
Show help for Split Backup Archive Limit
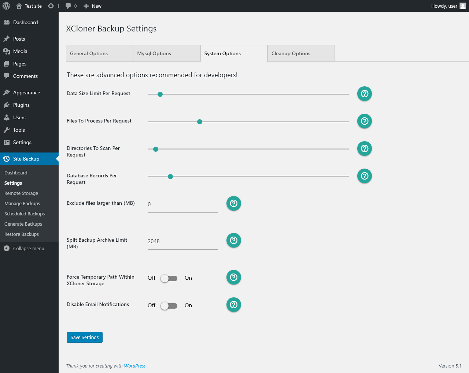point(233,240)
